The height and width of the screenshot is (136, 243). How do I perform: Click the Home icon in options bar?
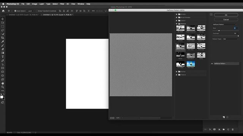click(3, 11)
